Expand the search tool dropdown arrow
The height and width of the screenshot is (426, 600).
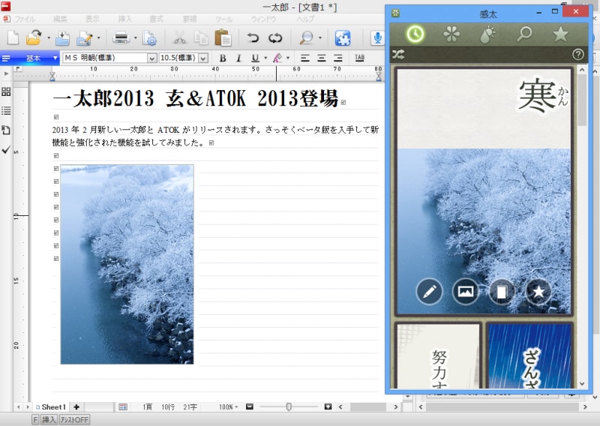point(320,38)
